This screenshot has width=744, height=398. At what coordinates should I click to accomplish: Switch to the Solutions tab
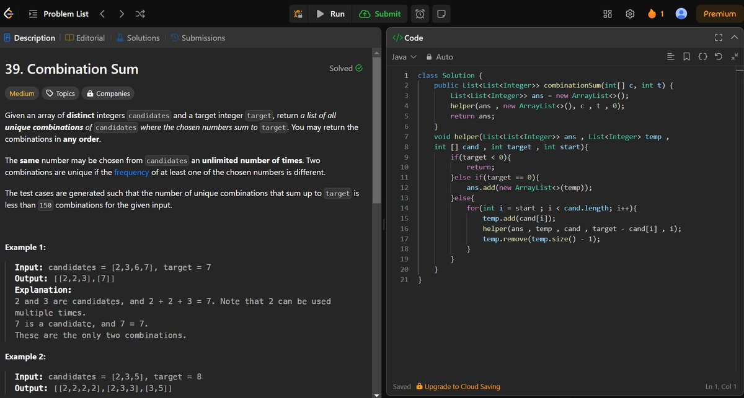[x=138, y=38]
